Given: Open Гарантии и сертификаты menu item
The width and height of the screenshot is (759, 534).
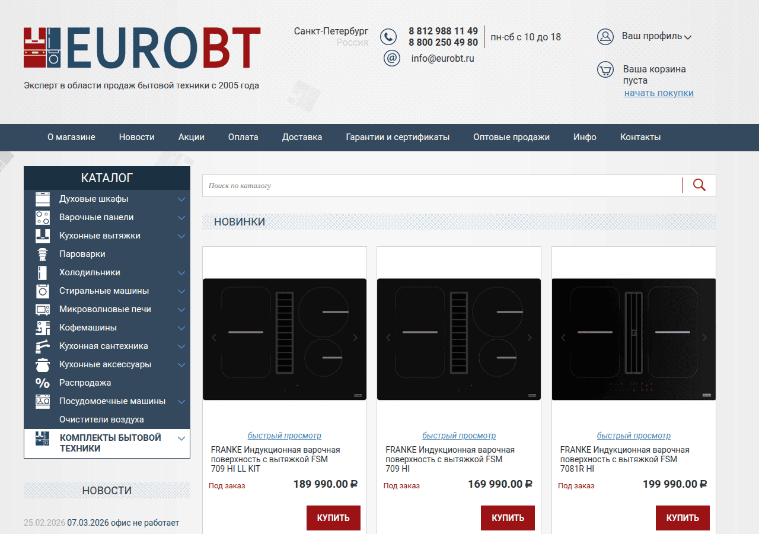Looking at the screenshot, I should [397, 137].
